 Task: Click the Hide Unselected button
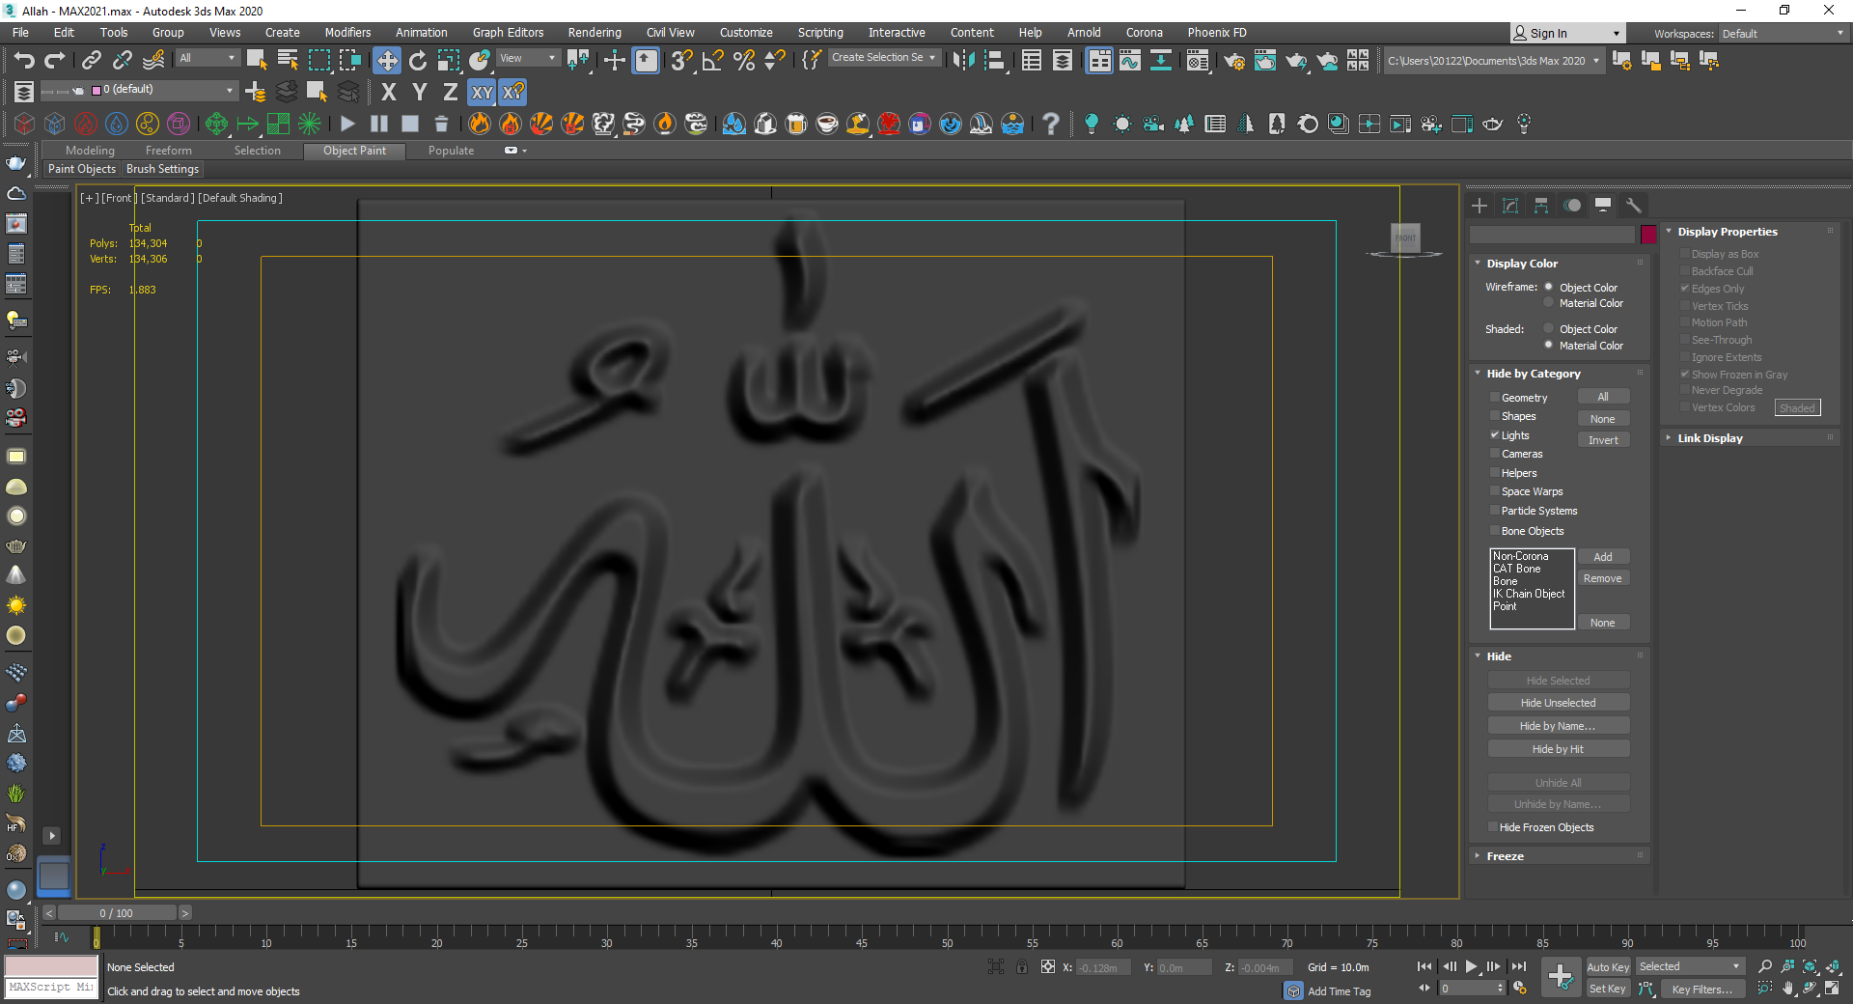[1558, 703]
